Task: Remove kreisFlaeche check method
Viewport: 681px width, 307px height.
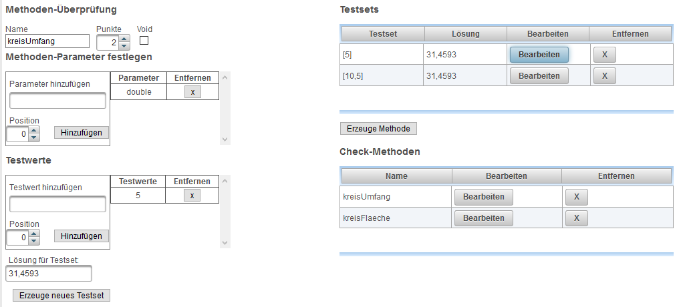Action: click(x=576, y=218)
